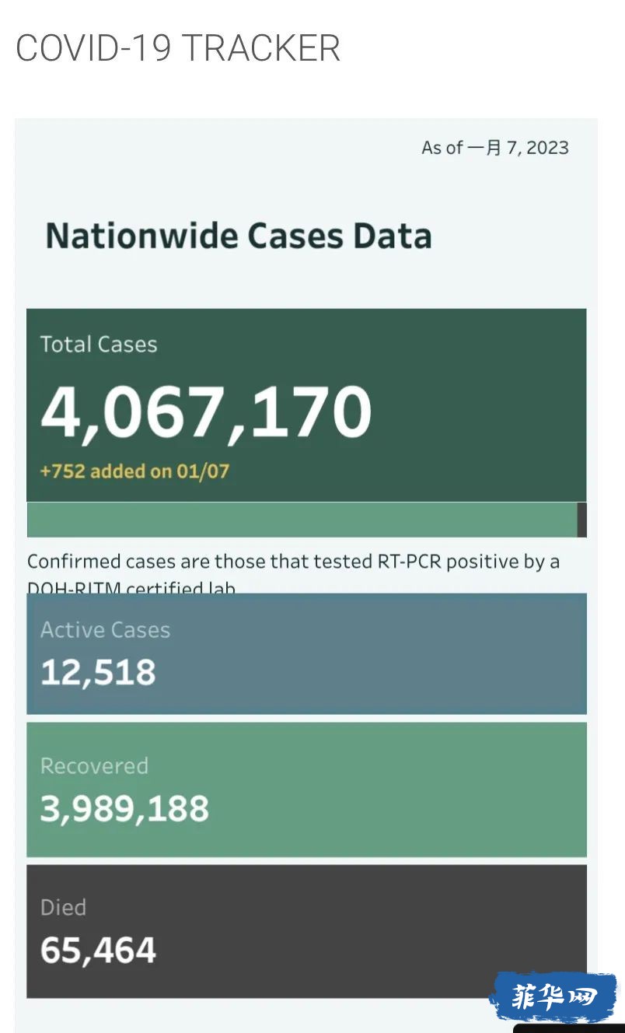
Task: Click the 65,464 deaths number
Action: (98, 951)
